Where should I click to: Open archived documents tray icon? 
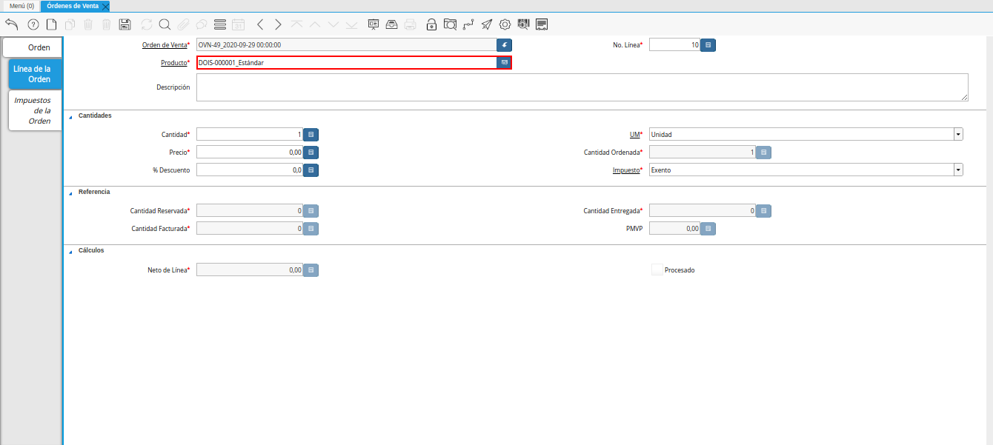pyautogui.click(x=392, y=24)
